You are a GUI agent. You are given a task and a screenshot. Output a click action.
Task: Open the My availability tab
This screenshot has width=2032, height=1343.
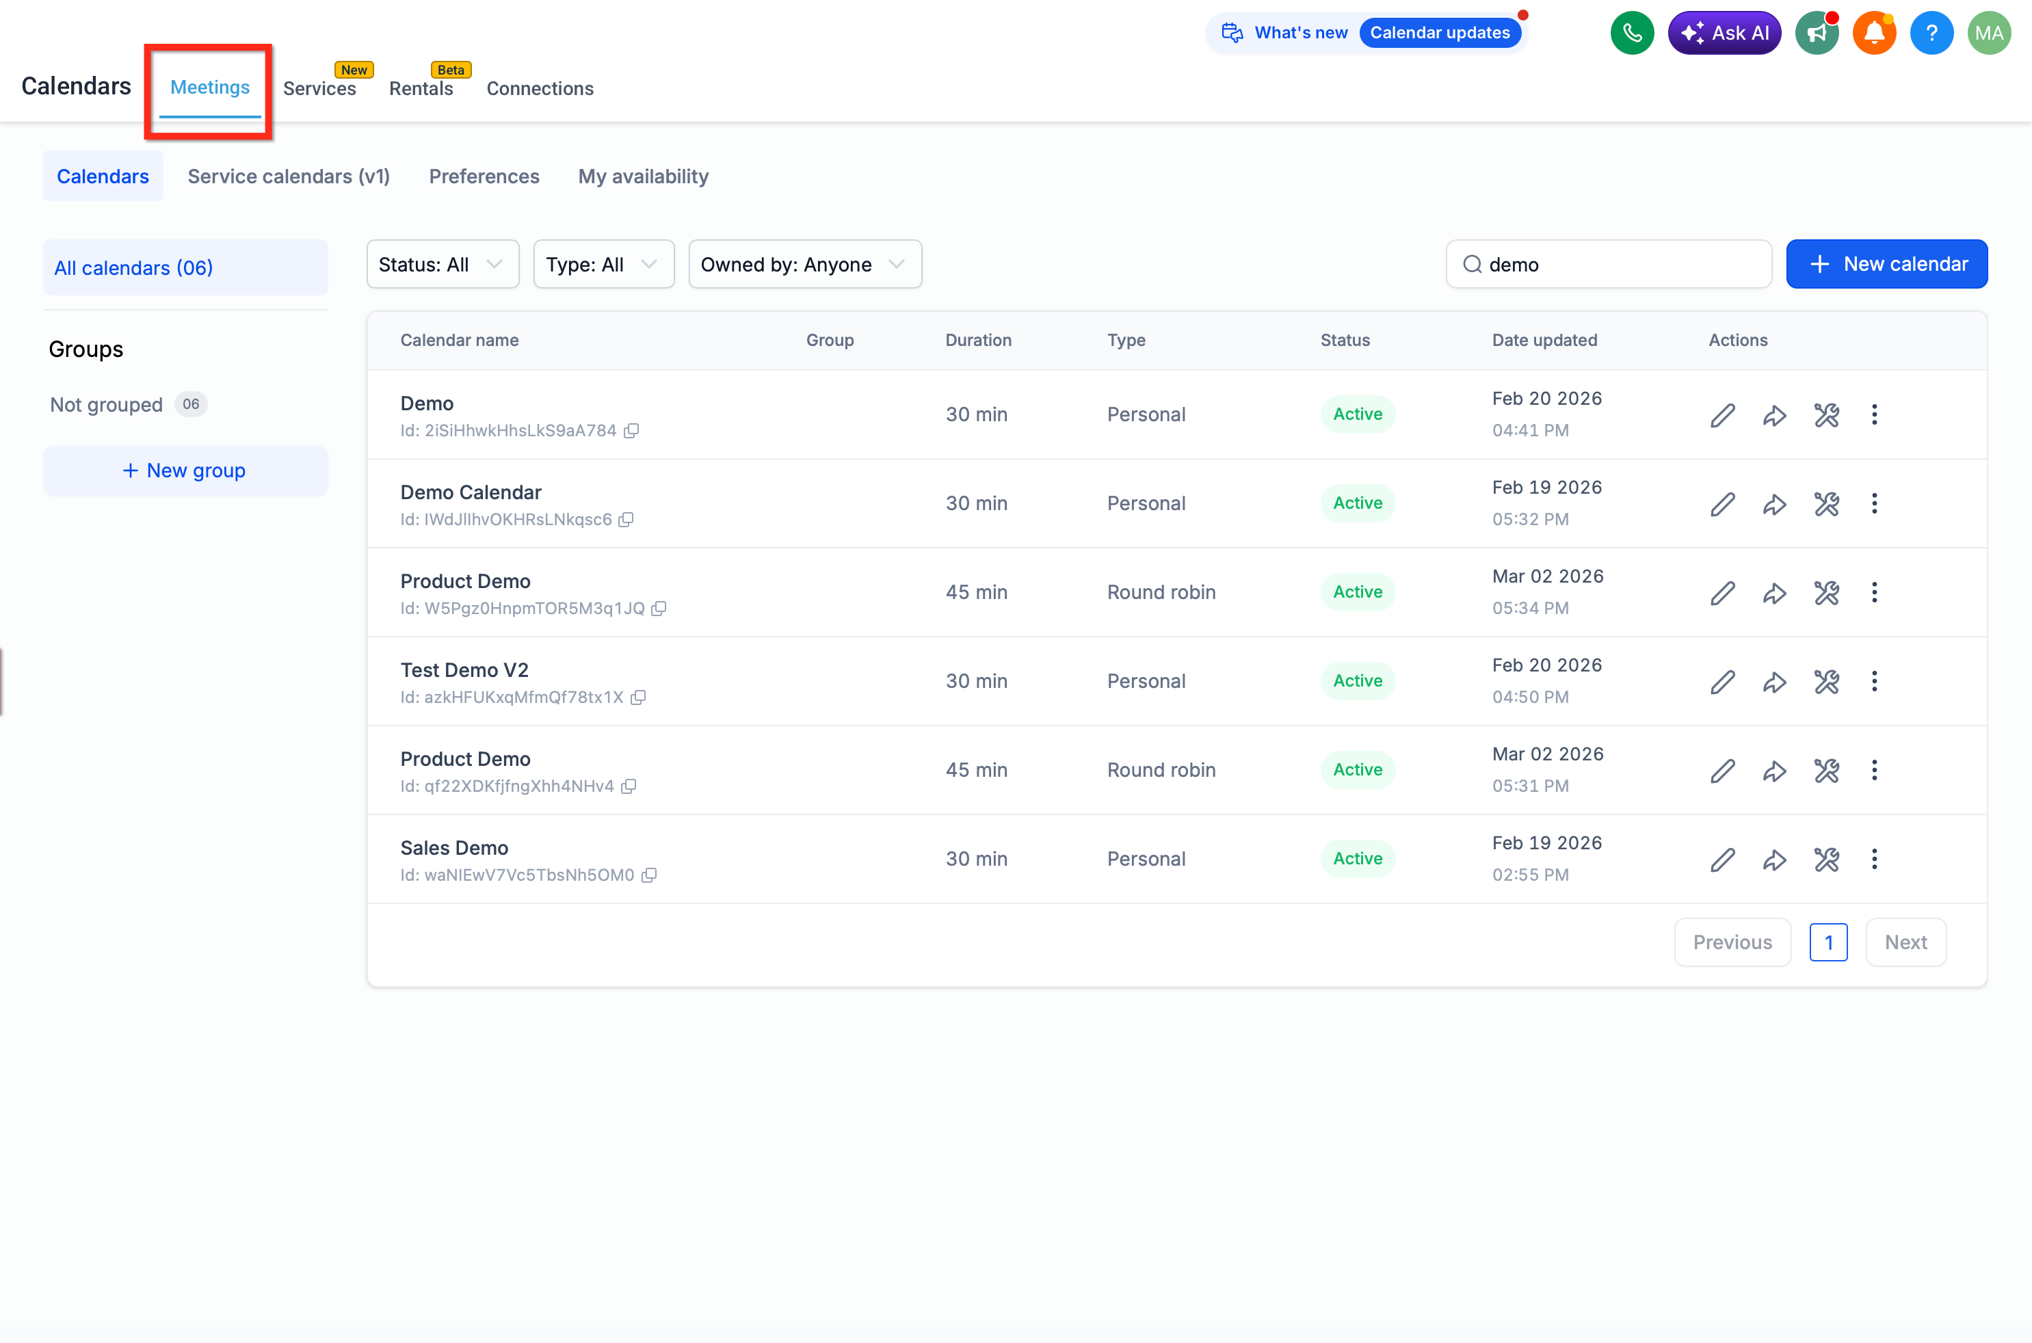(644, 176)
